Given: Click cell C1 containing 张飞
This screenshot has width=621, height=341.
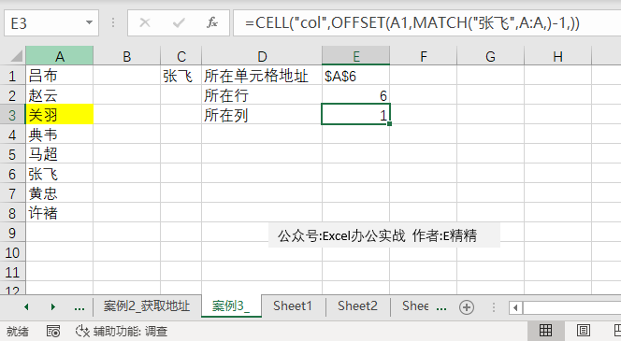Looking at the screenshot, I should [181, 75].
